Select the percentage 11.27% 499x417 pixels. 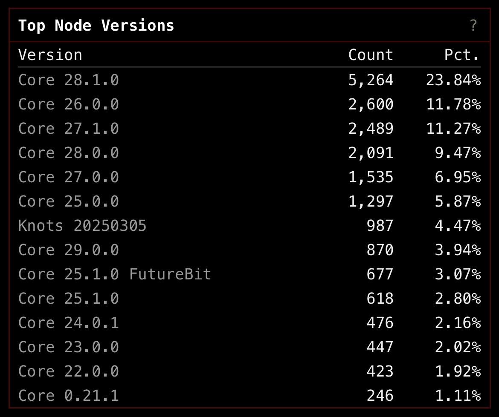[453, 128]
